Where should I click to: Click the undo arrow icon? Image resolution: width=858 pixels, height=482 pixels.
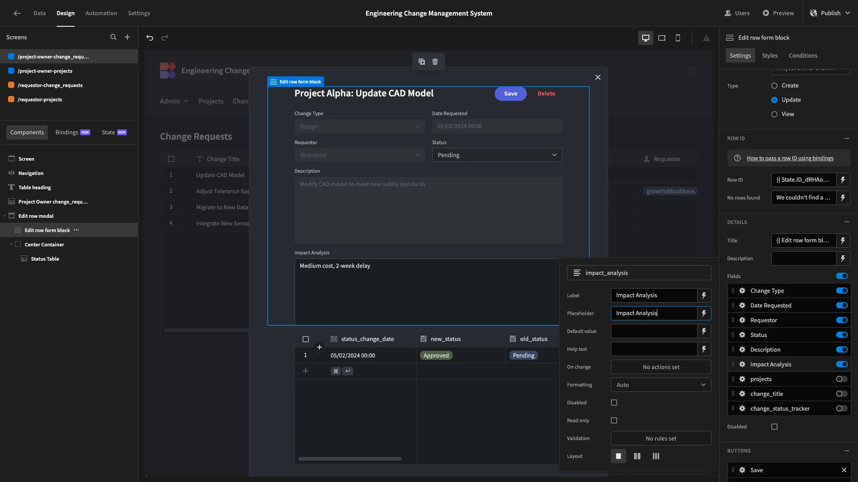pyautogui.click(x=150, y=38)
